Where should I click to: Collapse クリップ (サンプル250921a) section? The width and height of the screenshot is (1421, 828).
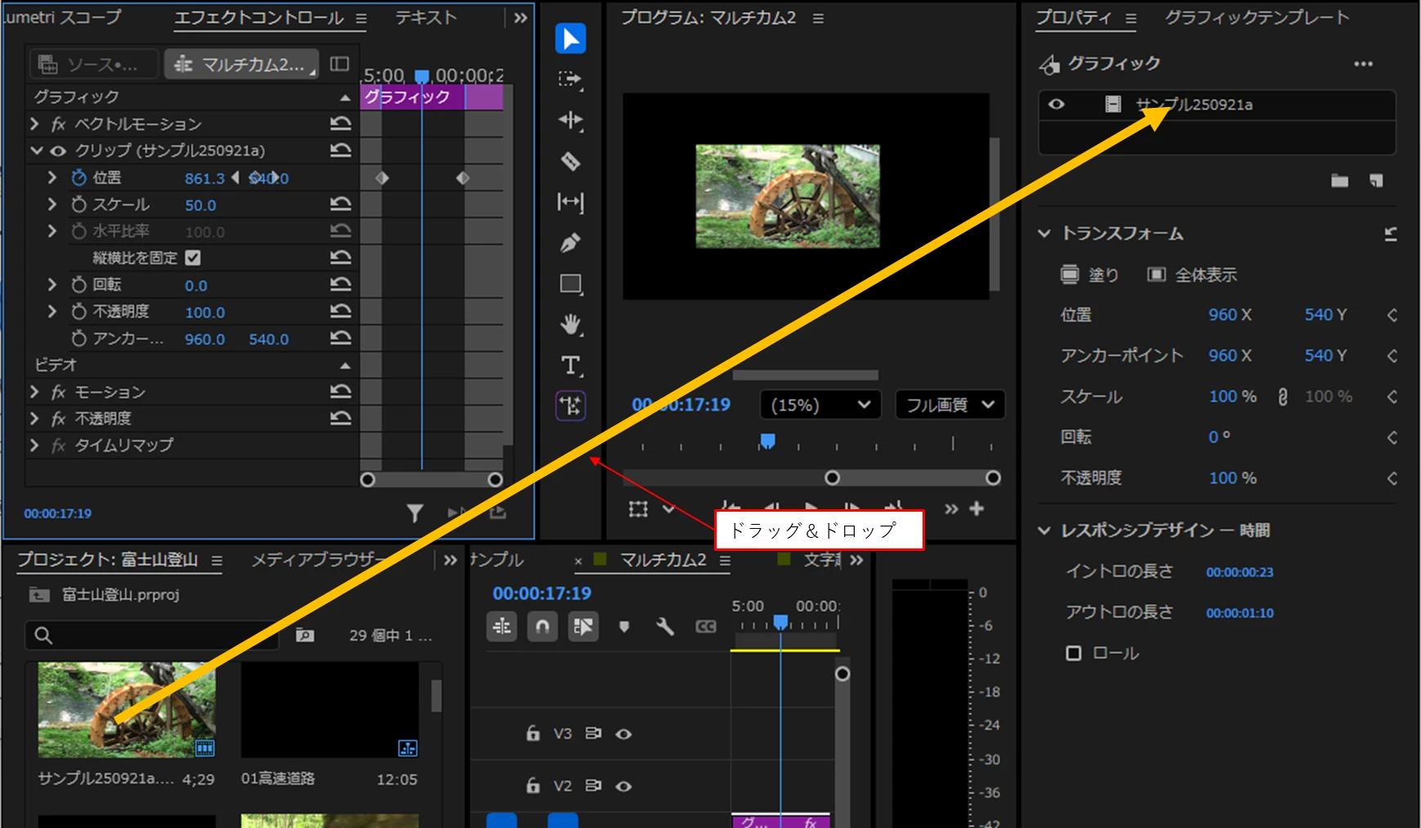(36, 150)
